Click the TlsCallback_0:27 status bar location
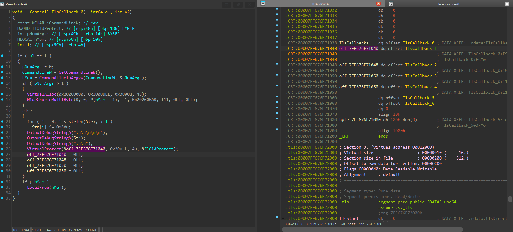Image resolution: width=513 pixels, height=232 pixels. coord(65,230)
